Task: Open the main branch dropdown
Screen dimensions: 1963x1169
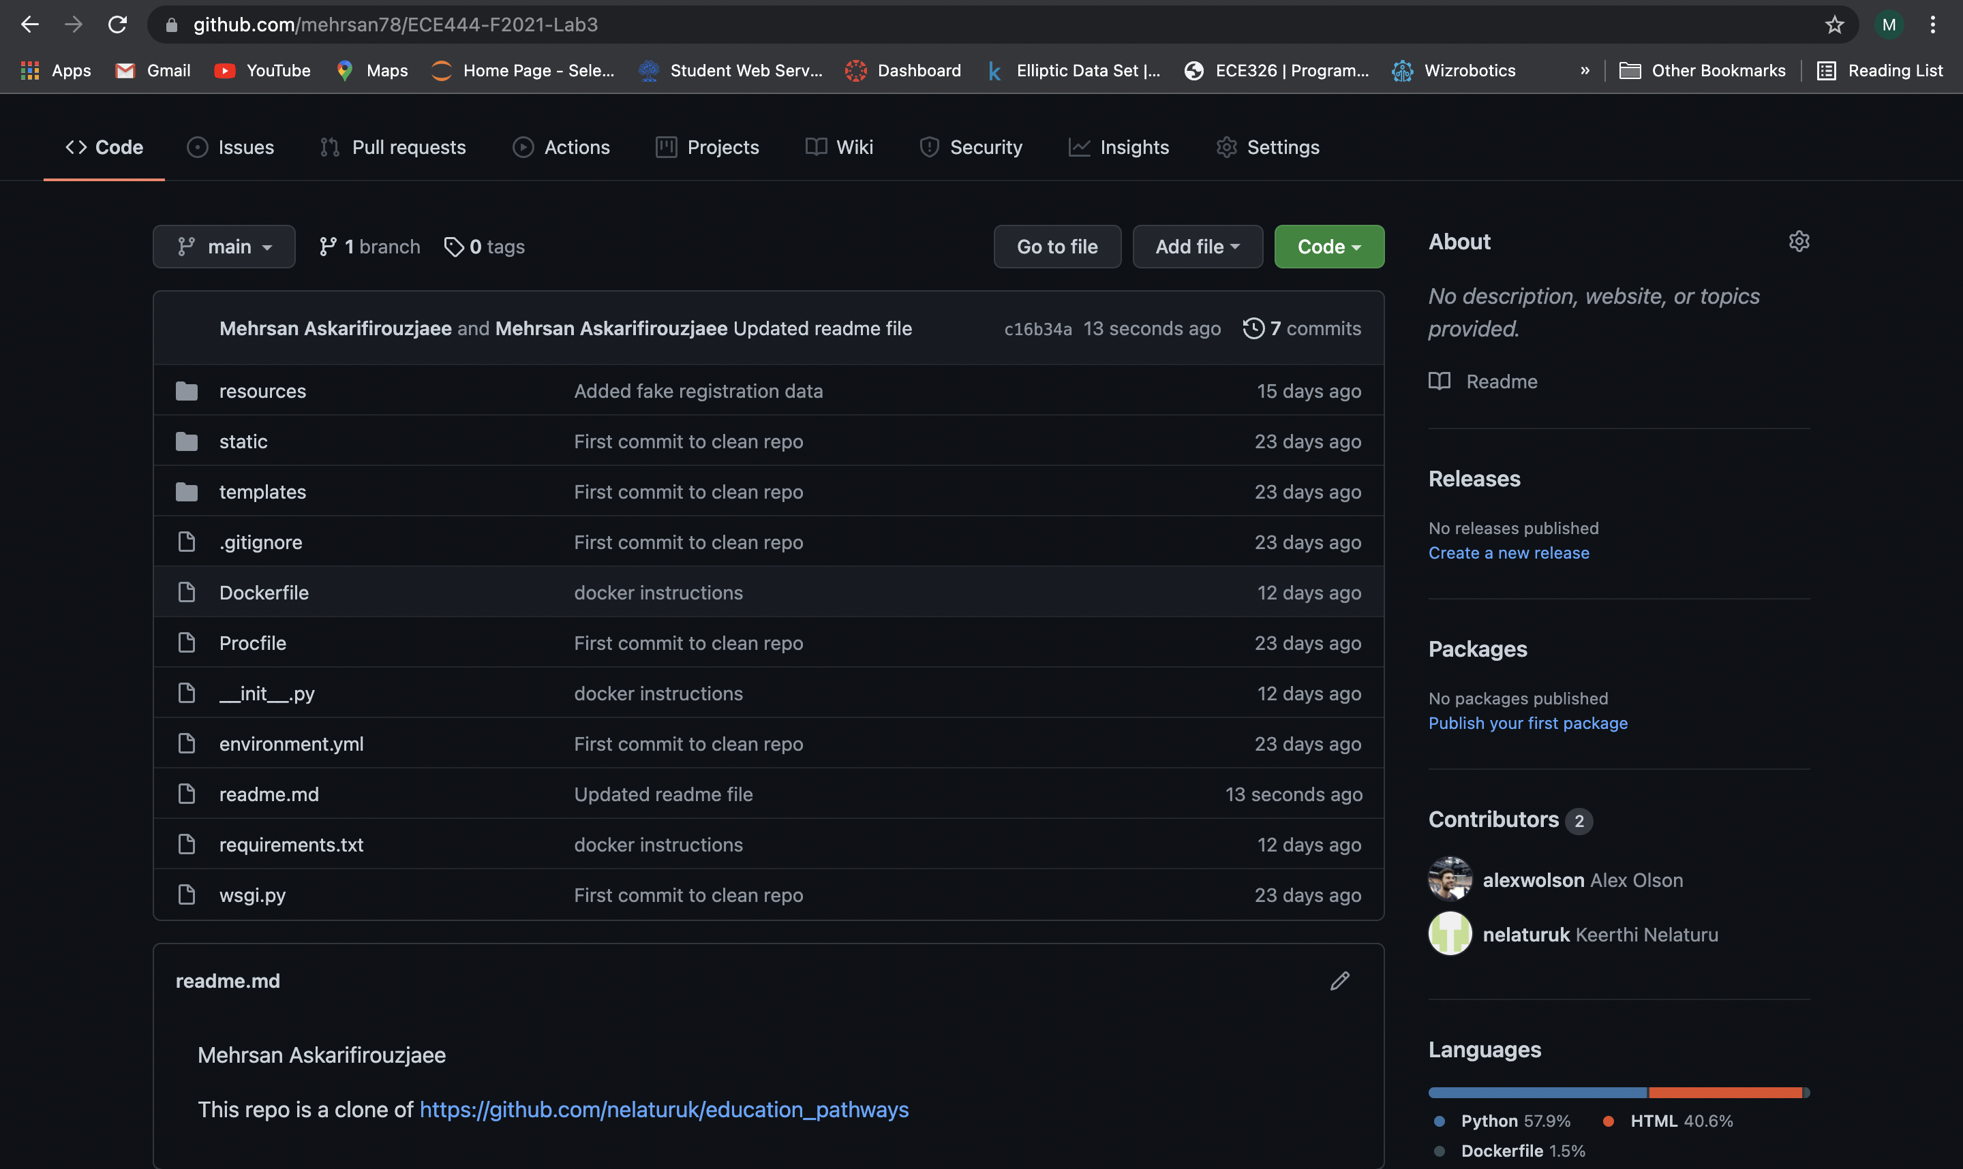Action: point(224,247)
